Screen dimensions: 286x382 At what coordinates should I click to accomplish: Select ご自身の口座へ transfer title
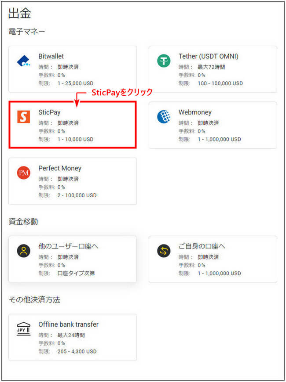click(202, 246)
